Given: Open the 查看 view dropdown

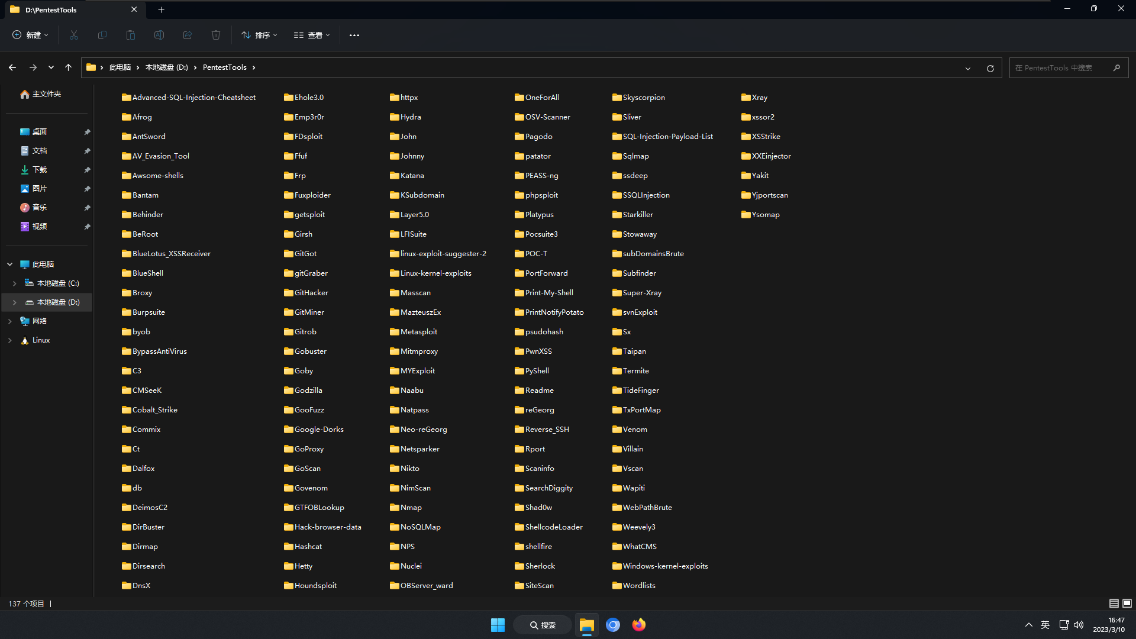Looking at the screenshot, I should [312, 35].
